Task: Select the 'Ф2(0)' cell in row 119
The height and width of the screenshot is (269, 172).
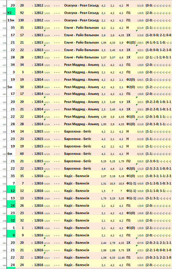Action: 131,80
